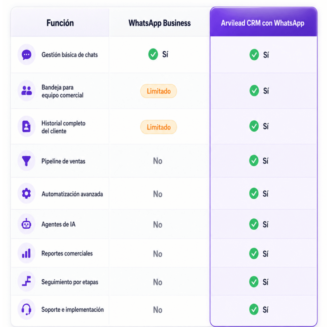
Task: Click the Automatización avanzada label text
Action: (x=72, y=194)
